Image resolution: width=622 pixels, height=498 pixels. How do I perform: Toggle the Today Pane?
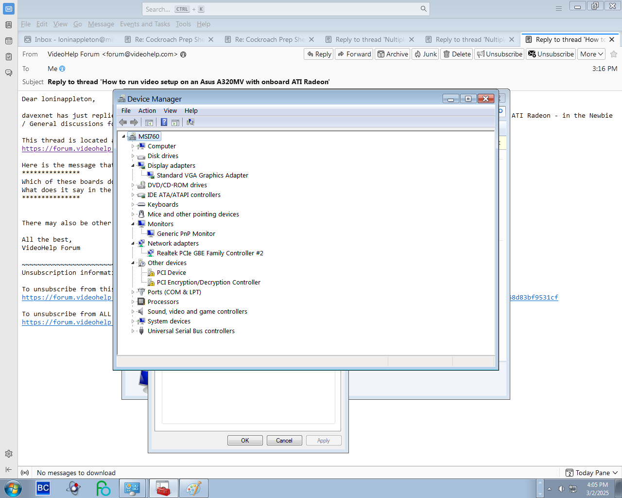(592, 473)
